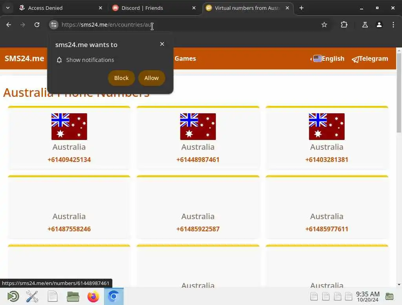Screen dimensions: 402x305
Task: Reload the sms24.me page
Action: pyautogui.click(x=37, y=25)
